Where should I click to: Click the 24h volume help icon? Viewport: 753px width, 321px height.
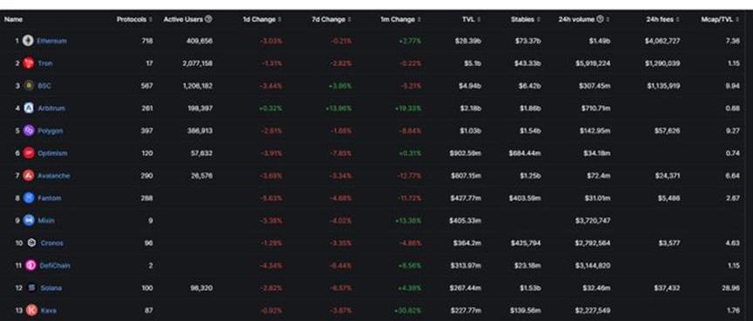[600, 19]
